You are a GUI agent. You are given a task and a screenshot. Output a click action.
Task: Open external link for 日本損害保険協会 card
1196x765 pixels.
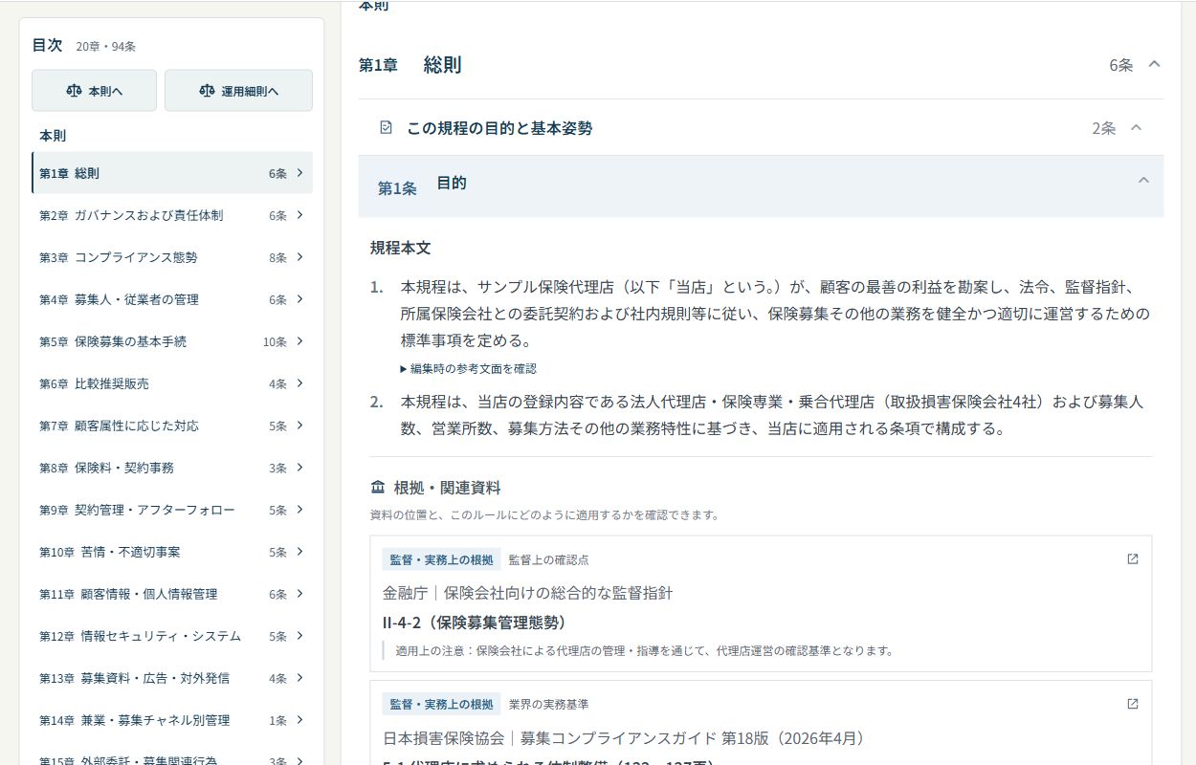pyautogui.click(x=1133, y=704)
